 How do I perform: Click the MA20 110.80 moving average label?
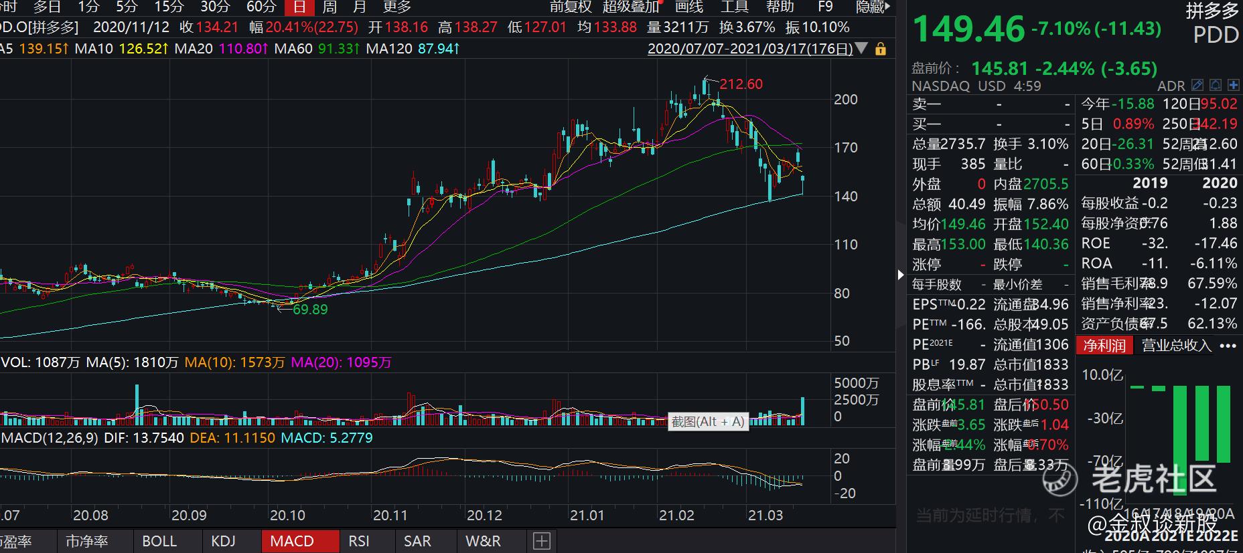click(221, 49)
